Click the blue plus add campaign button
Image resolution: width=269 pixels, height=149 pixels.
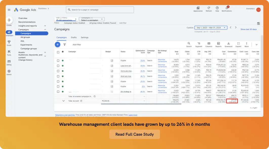tap(57, 44)
